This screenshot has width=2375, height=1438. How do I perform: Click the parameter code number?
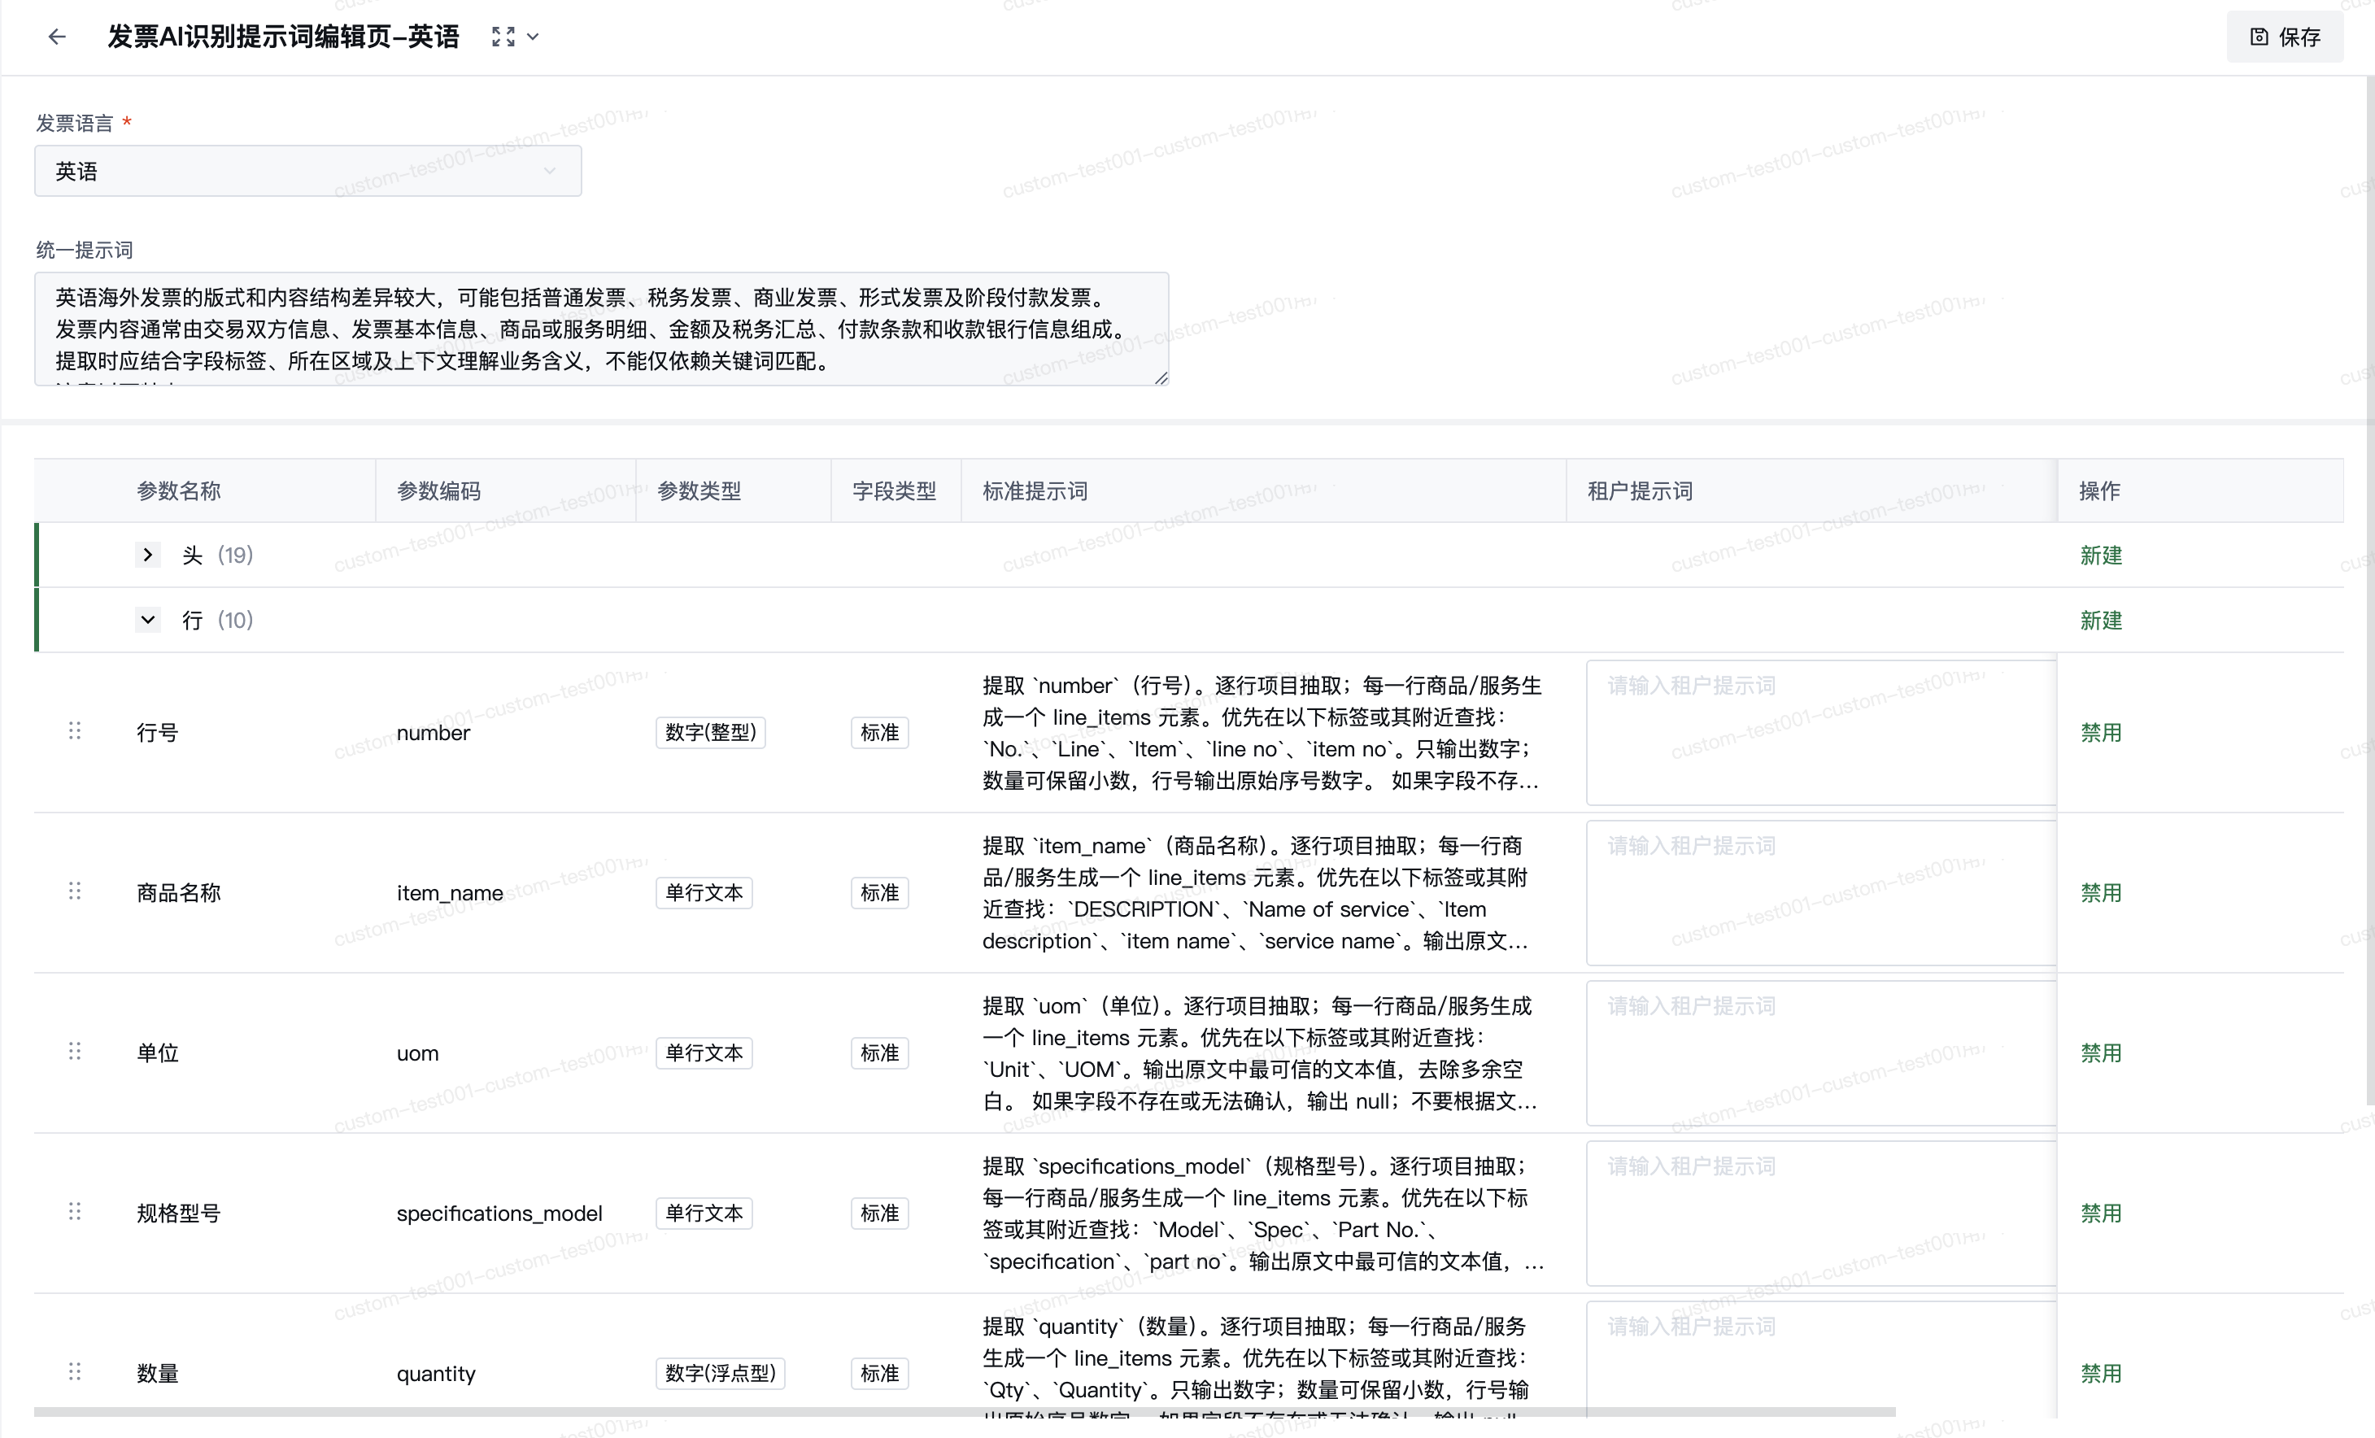click(433, 733)
